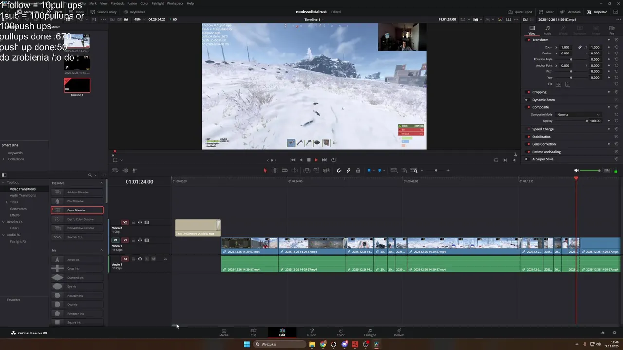This screenshot has width=623, height=350.
Task: Click the Replace Clip tool icon
Action: click(x=326, y=171)
